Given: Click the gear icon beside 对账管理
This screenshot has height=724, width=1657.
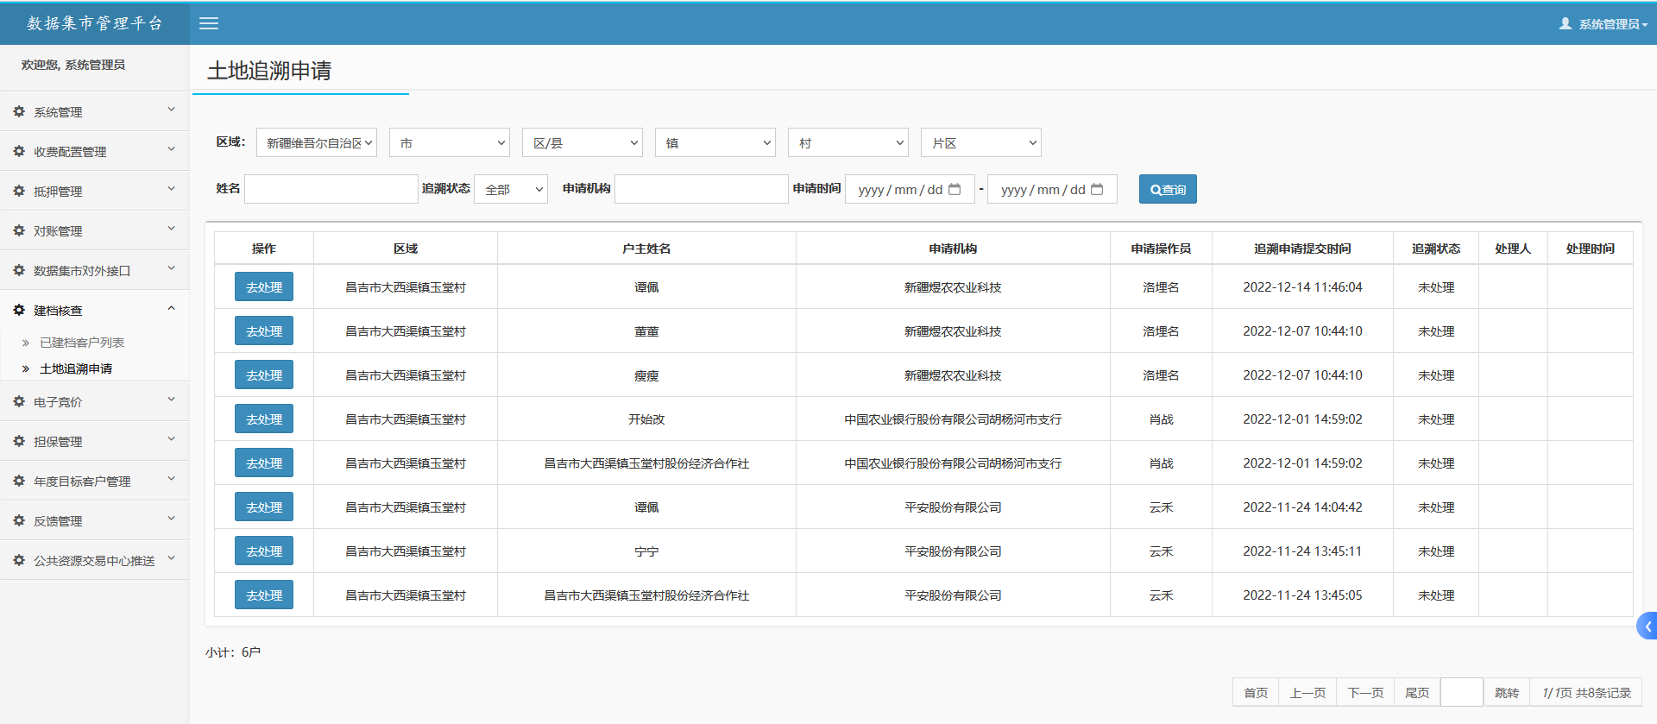Looking at the screenshot, I should coord(19,230).
